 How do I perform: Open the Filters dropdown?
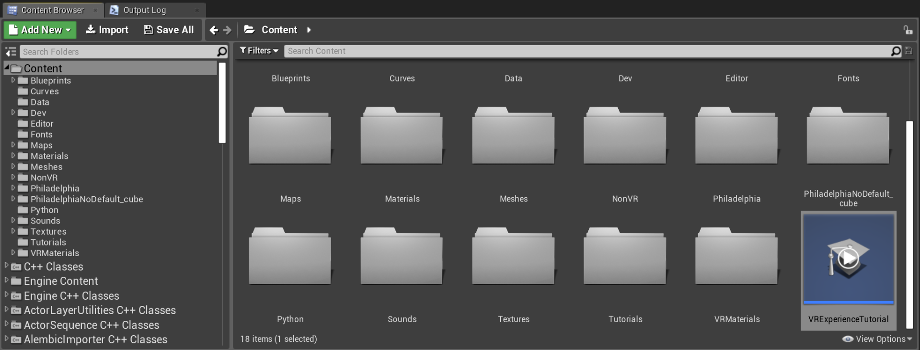pyautogui.click(x=259, y=51)
